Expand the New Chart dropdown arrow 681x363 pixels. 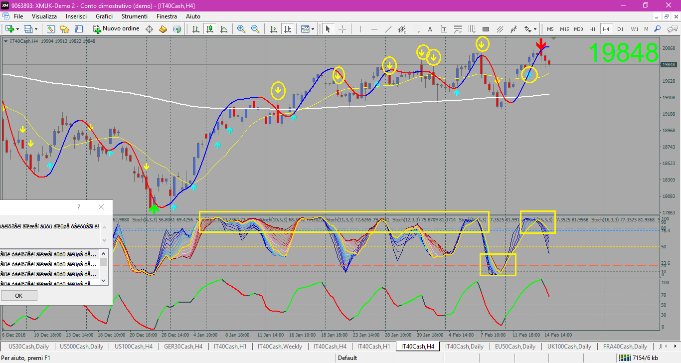[x=17, y=29]
